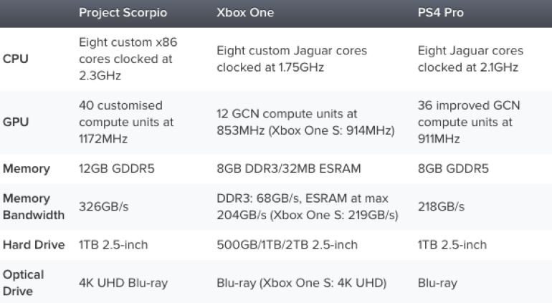Select the 8GB DDR3/32MB ESRAM cell
552x303 pixels.
[289, 169]
